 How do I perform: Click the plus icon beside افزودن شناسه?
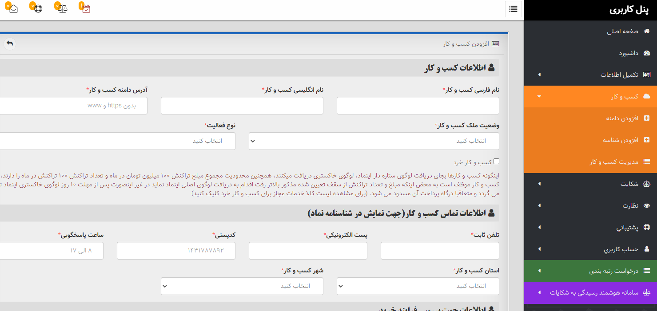(646, 140)
